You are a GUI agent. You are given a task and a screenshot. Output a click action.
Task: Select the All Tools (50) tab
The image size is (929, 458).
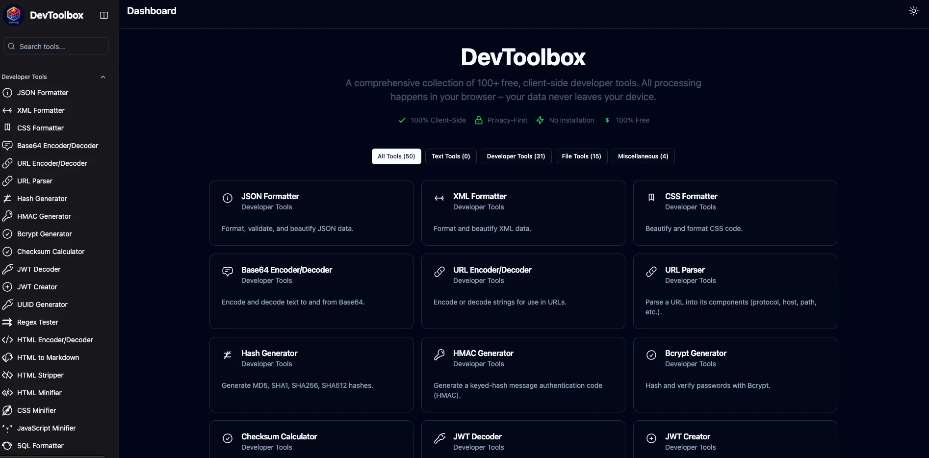[396, 156]
